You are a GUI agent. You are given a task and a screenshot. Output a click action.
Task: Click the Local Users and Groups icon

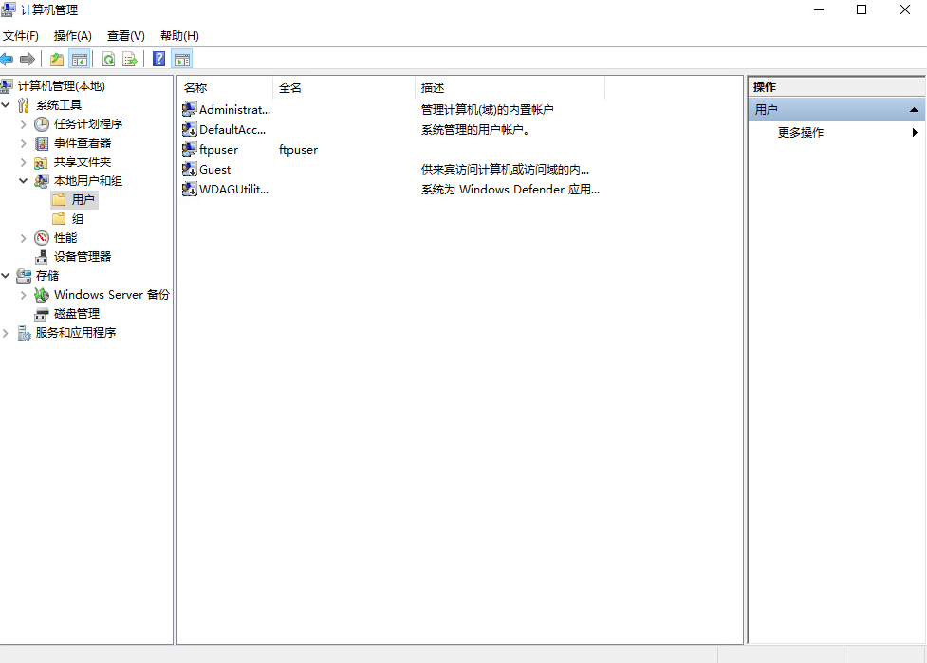(x=42, y=181)
